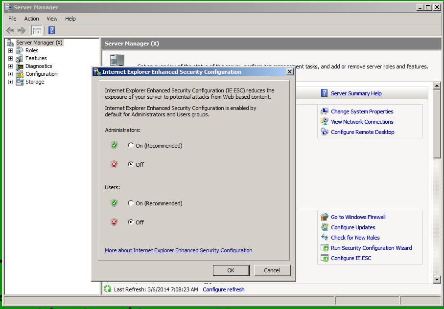
Task: Click the Configure Updates icon
Action: click(x=324, y=227)
